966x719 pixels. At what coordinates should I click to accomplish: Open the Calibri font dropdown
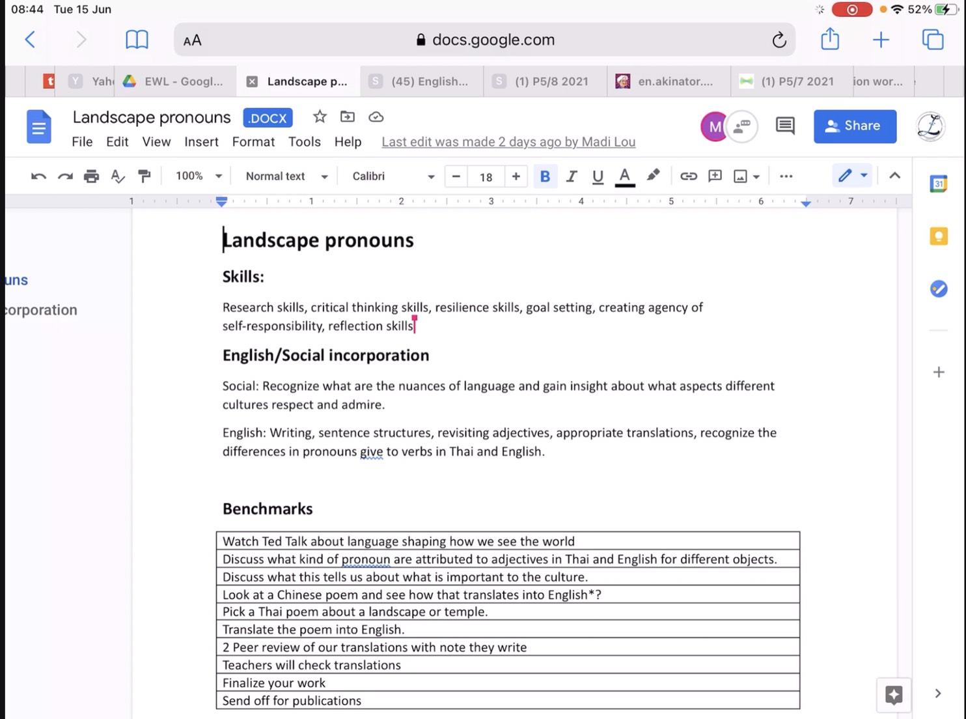[x=393, y=176]
